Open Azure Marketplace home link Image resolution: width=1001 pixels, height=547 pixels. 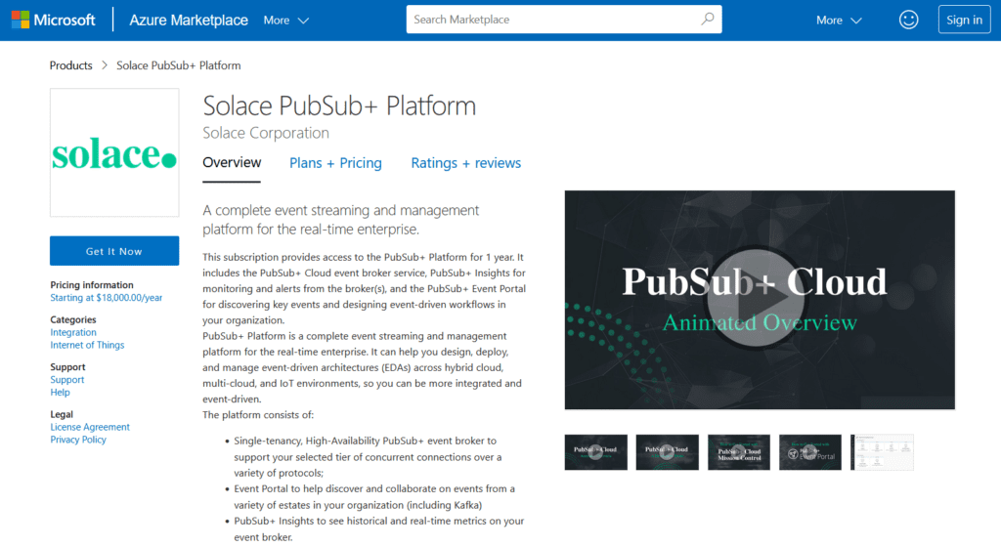click(x=189, y=20)
